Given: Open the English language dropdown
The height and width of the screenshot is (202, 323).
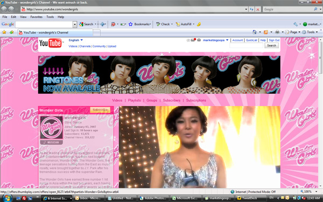Looking at the screenshot, I should pos(75,40).
